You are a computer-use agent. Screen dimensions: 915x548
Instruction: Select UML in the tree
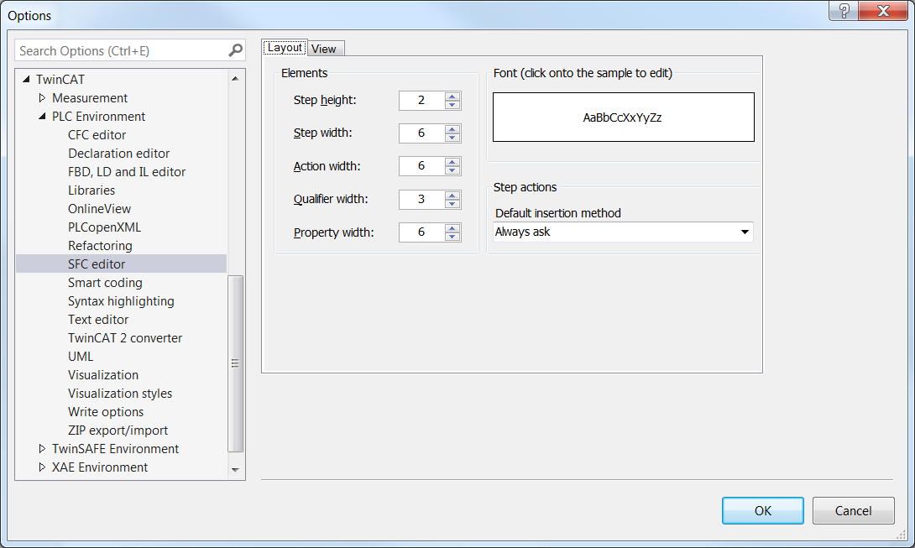[x=81, y=357]
